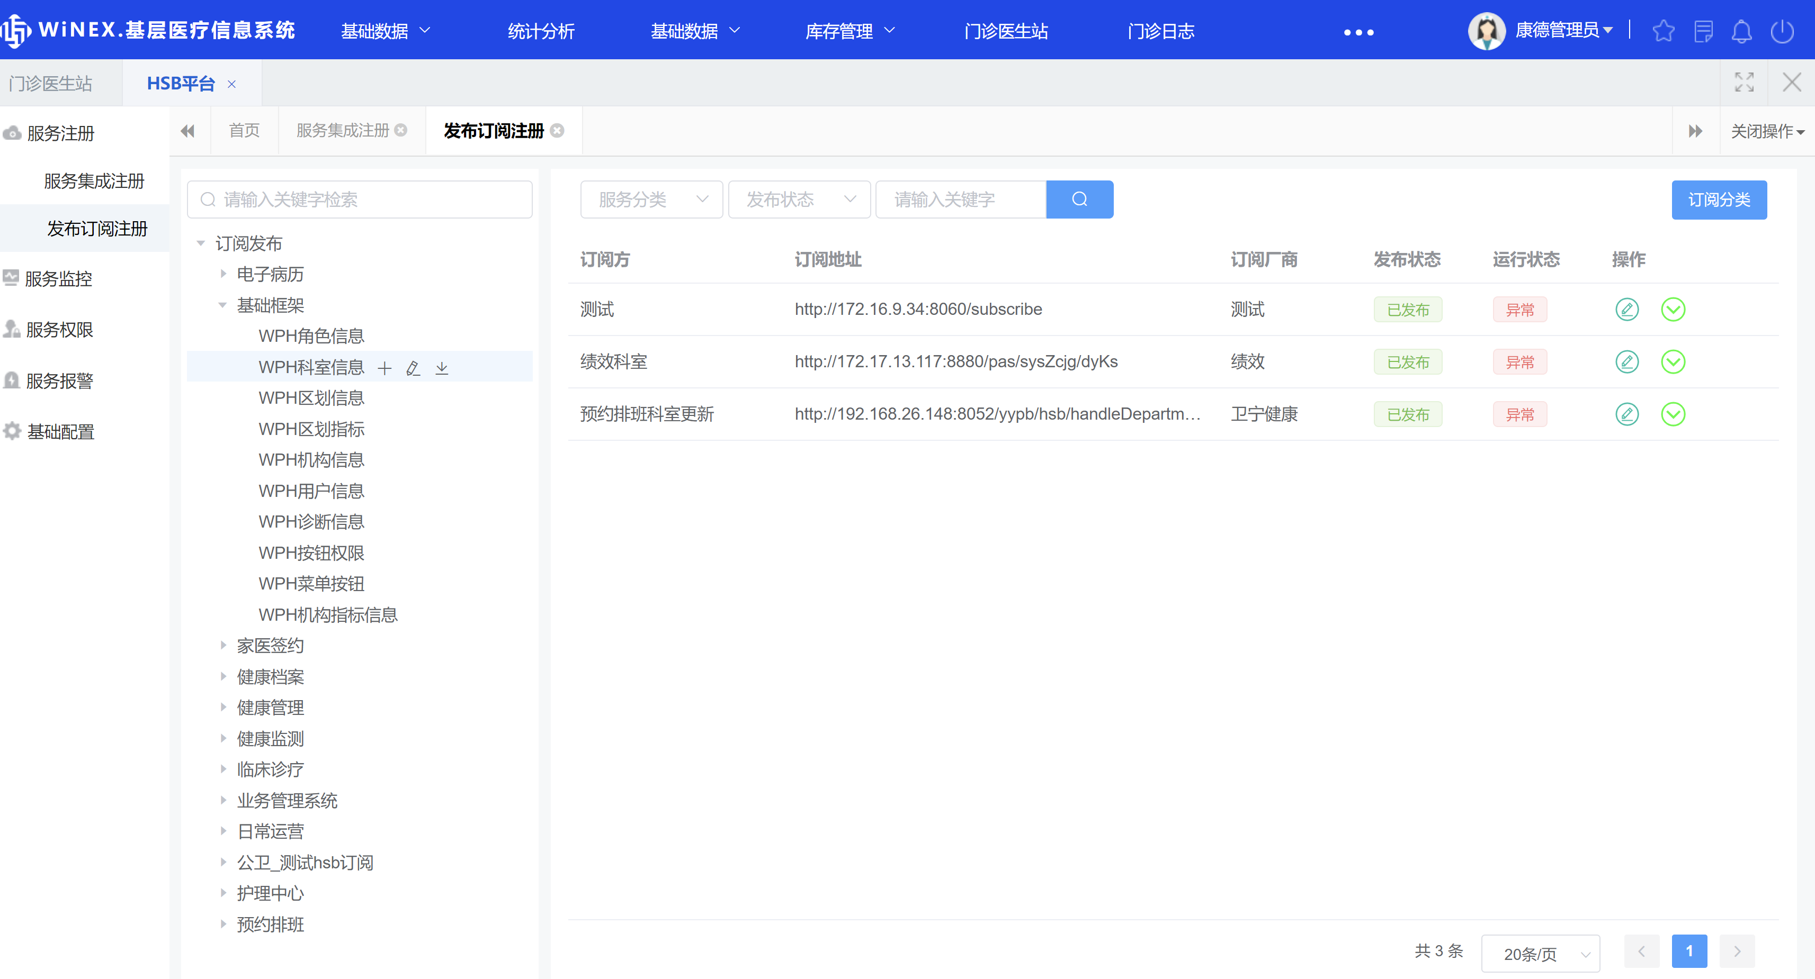
Task: Expand the 健康档案 tree node
Action: click(222, 676)
